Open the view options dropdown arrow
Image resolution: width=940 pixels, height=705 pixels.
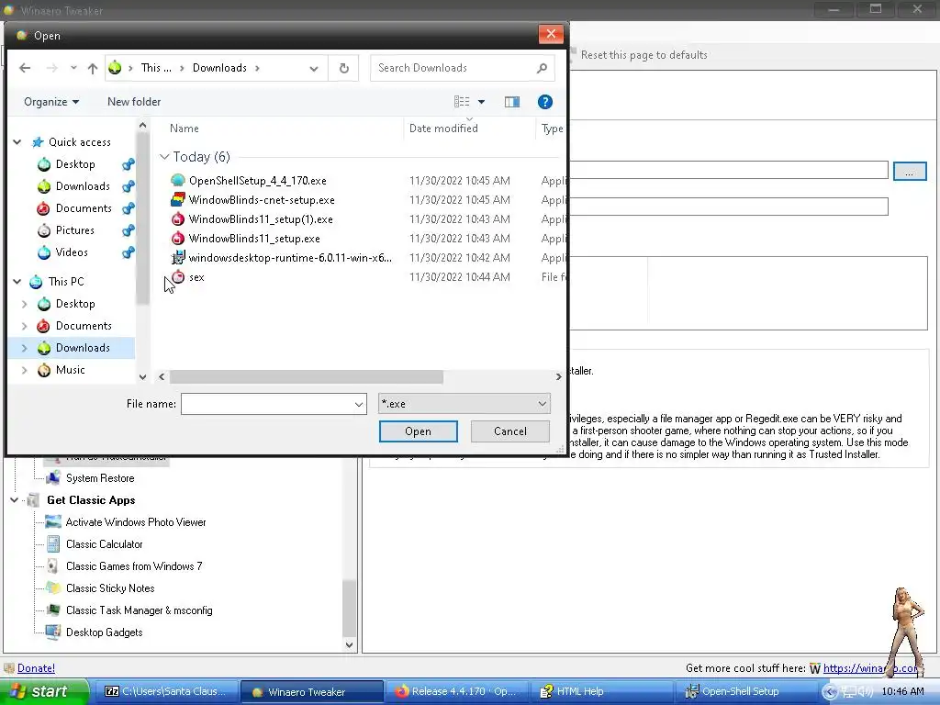click(x=481, y=102)
